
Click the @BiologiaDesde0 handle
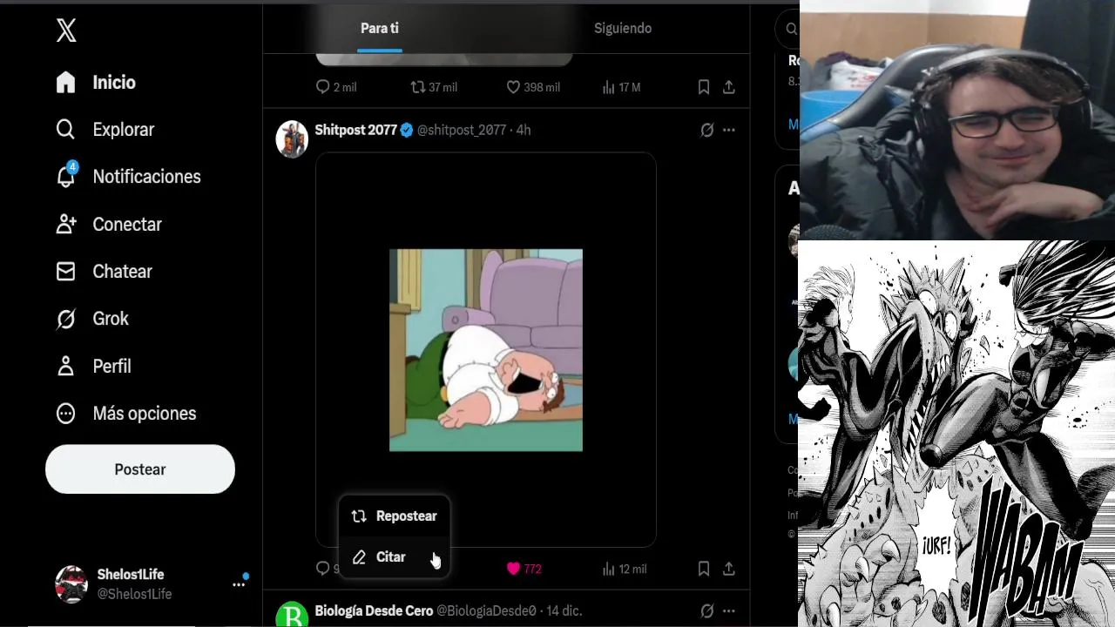486,610
